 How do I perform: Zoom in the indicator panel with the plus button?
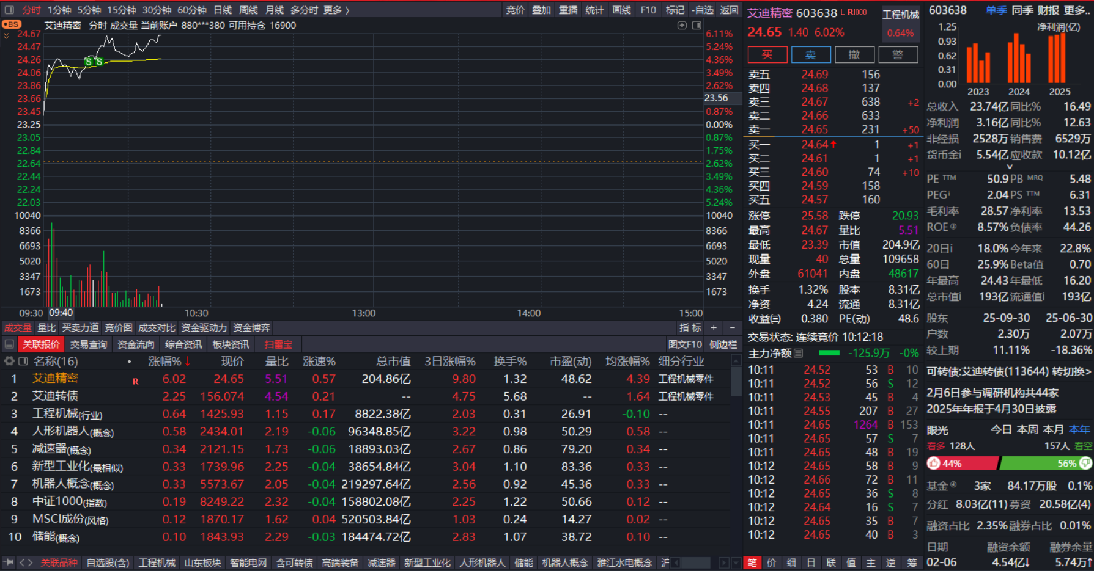[713, 328]
